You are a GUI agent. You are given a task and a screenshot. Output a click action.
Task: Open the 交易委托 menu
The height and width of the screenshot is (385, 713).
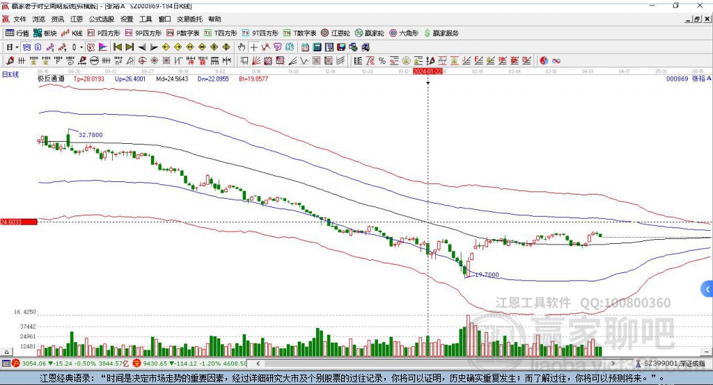(x=189, y=19)
